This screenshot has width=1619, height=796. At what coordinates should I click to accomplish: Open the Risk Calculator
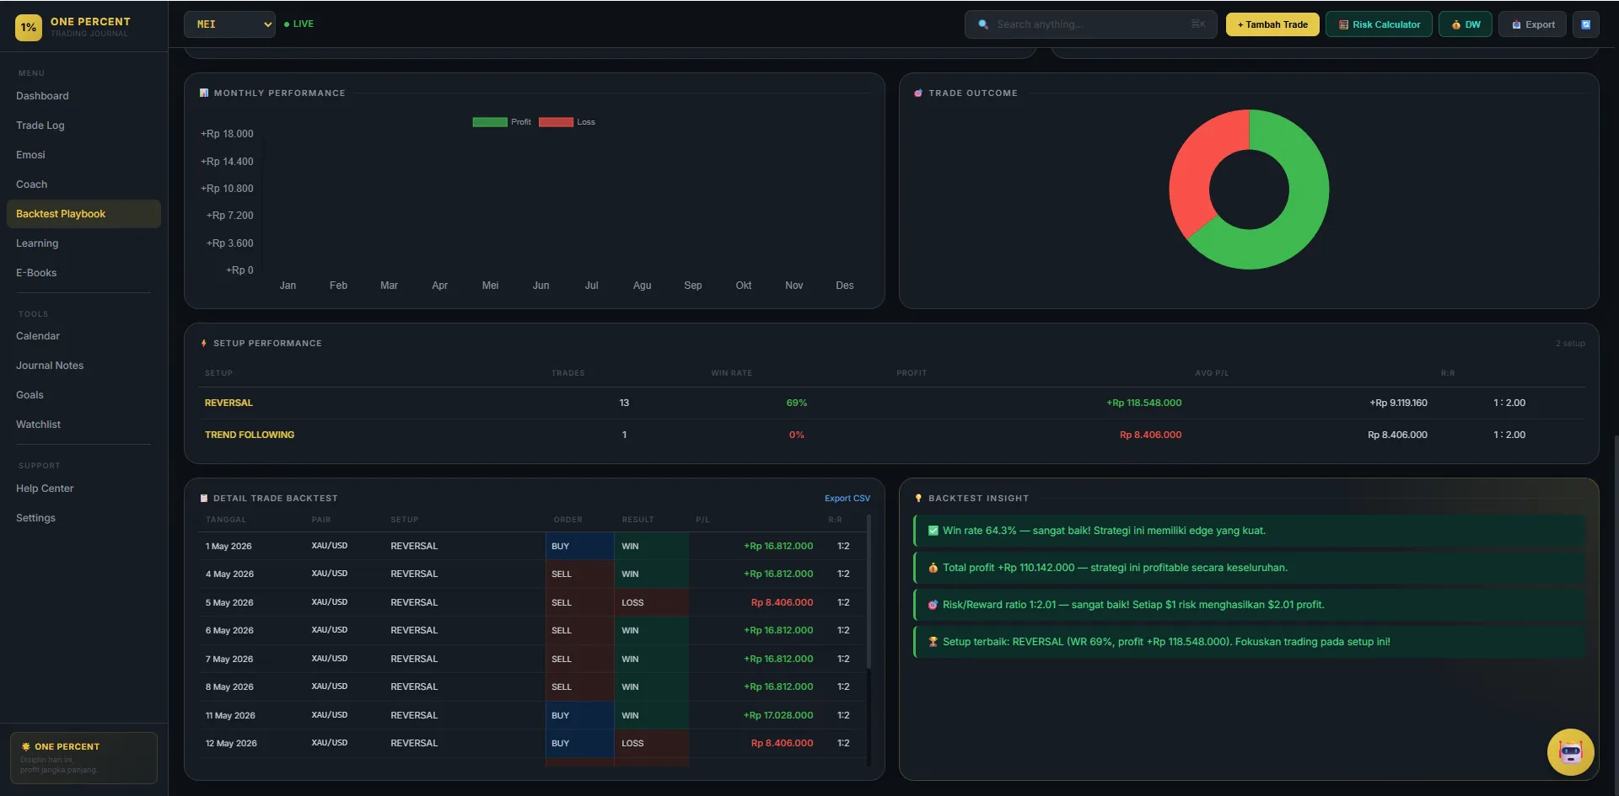pyautogui.click(x=1379, y=24)
